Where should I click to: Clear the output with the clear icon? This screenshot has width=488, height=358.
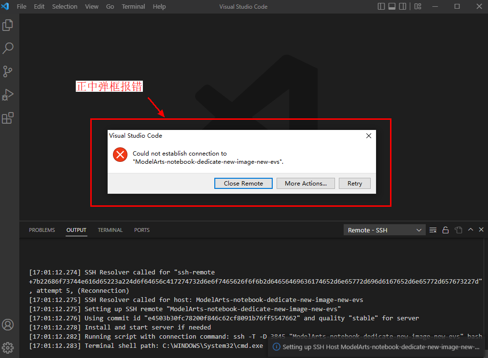(433, 230)
